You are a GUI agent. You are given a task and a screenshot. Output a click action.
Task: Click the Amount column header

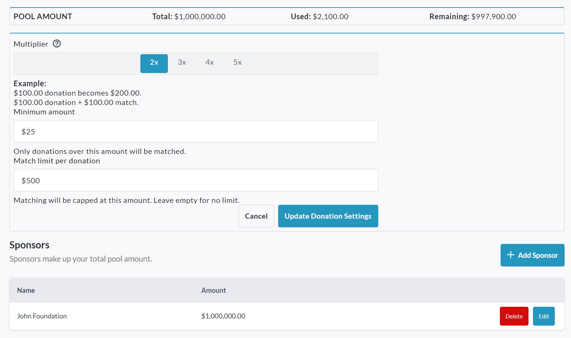213,290
